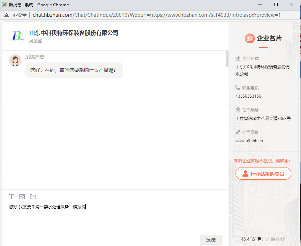Viewport: 301px width, 246px height.
Task: Click the link icon beside 公司网址
Action: (238, 132)
